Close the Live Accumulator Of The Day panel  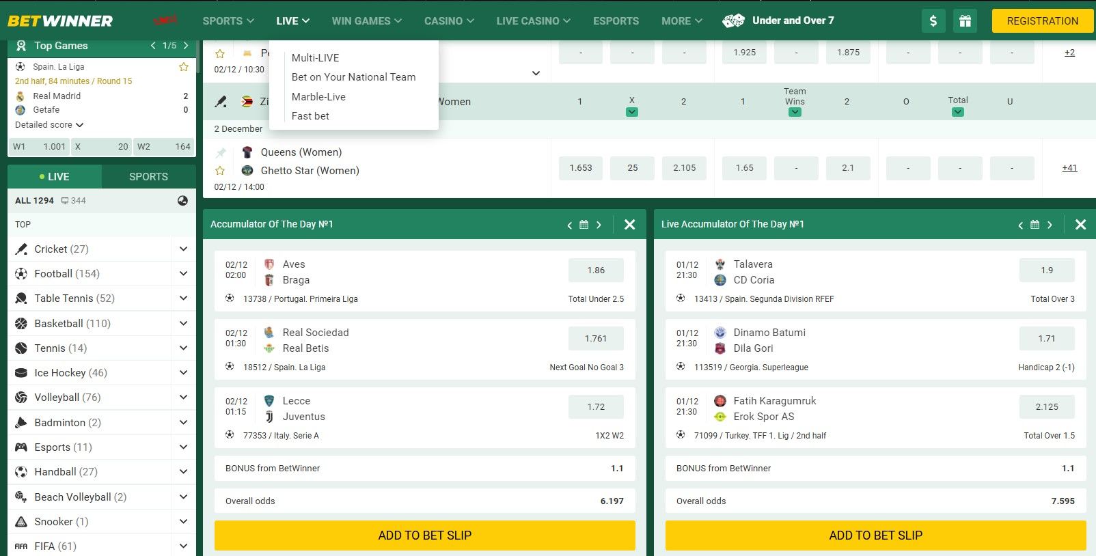coord(1080,225)
